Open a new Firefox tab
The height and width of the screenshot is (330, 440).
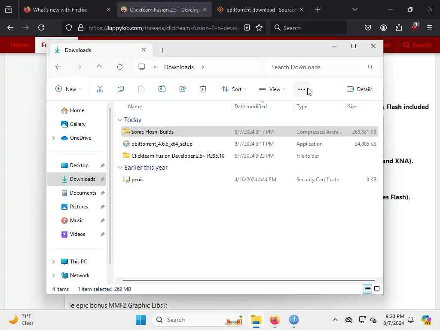[318, 10]
